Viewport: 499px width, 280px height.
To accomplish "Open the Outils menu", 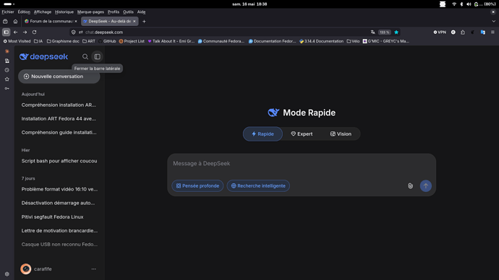I will tap(128, 12).
